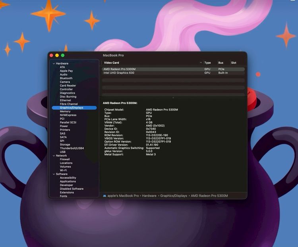
Task: Click the Hardware section label
Action: click(62, 63)
